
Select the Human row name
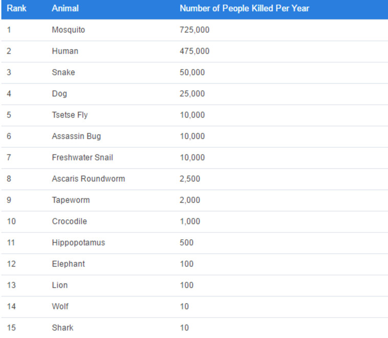pos(65,51)
